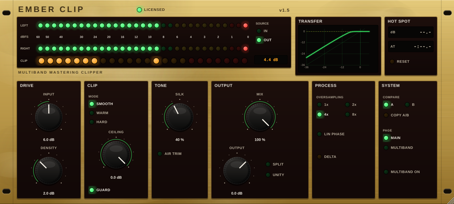Viewport: 454px width, 204px height.
Task: Select the IN source monitor
Action: tap(262, 31)
